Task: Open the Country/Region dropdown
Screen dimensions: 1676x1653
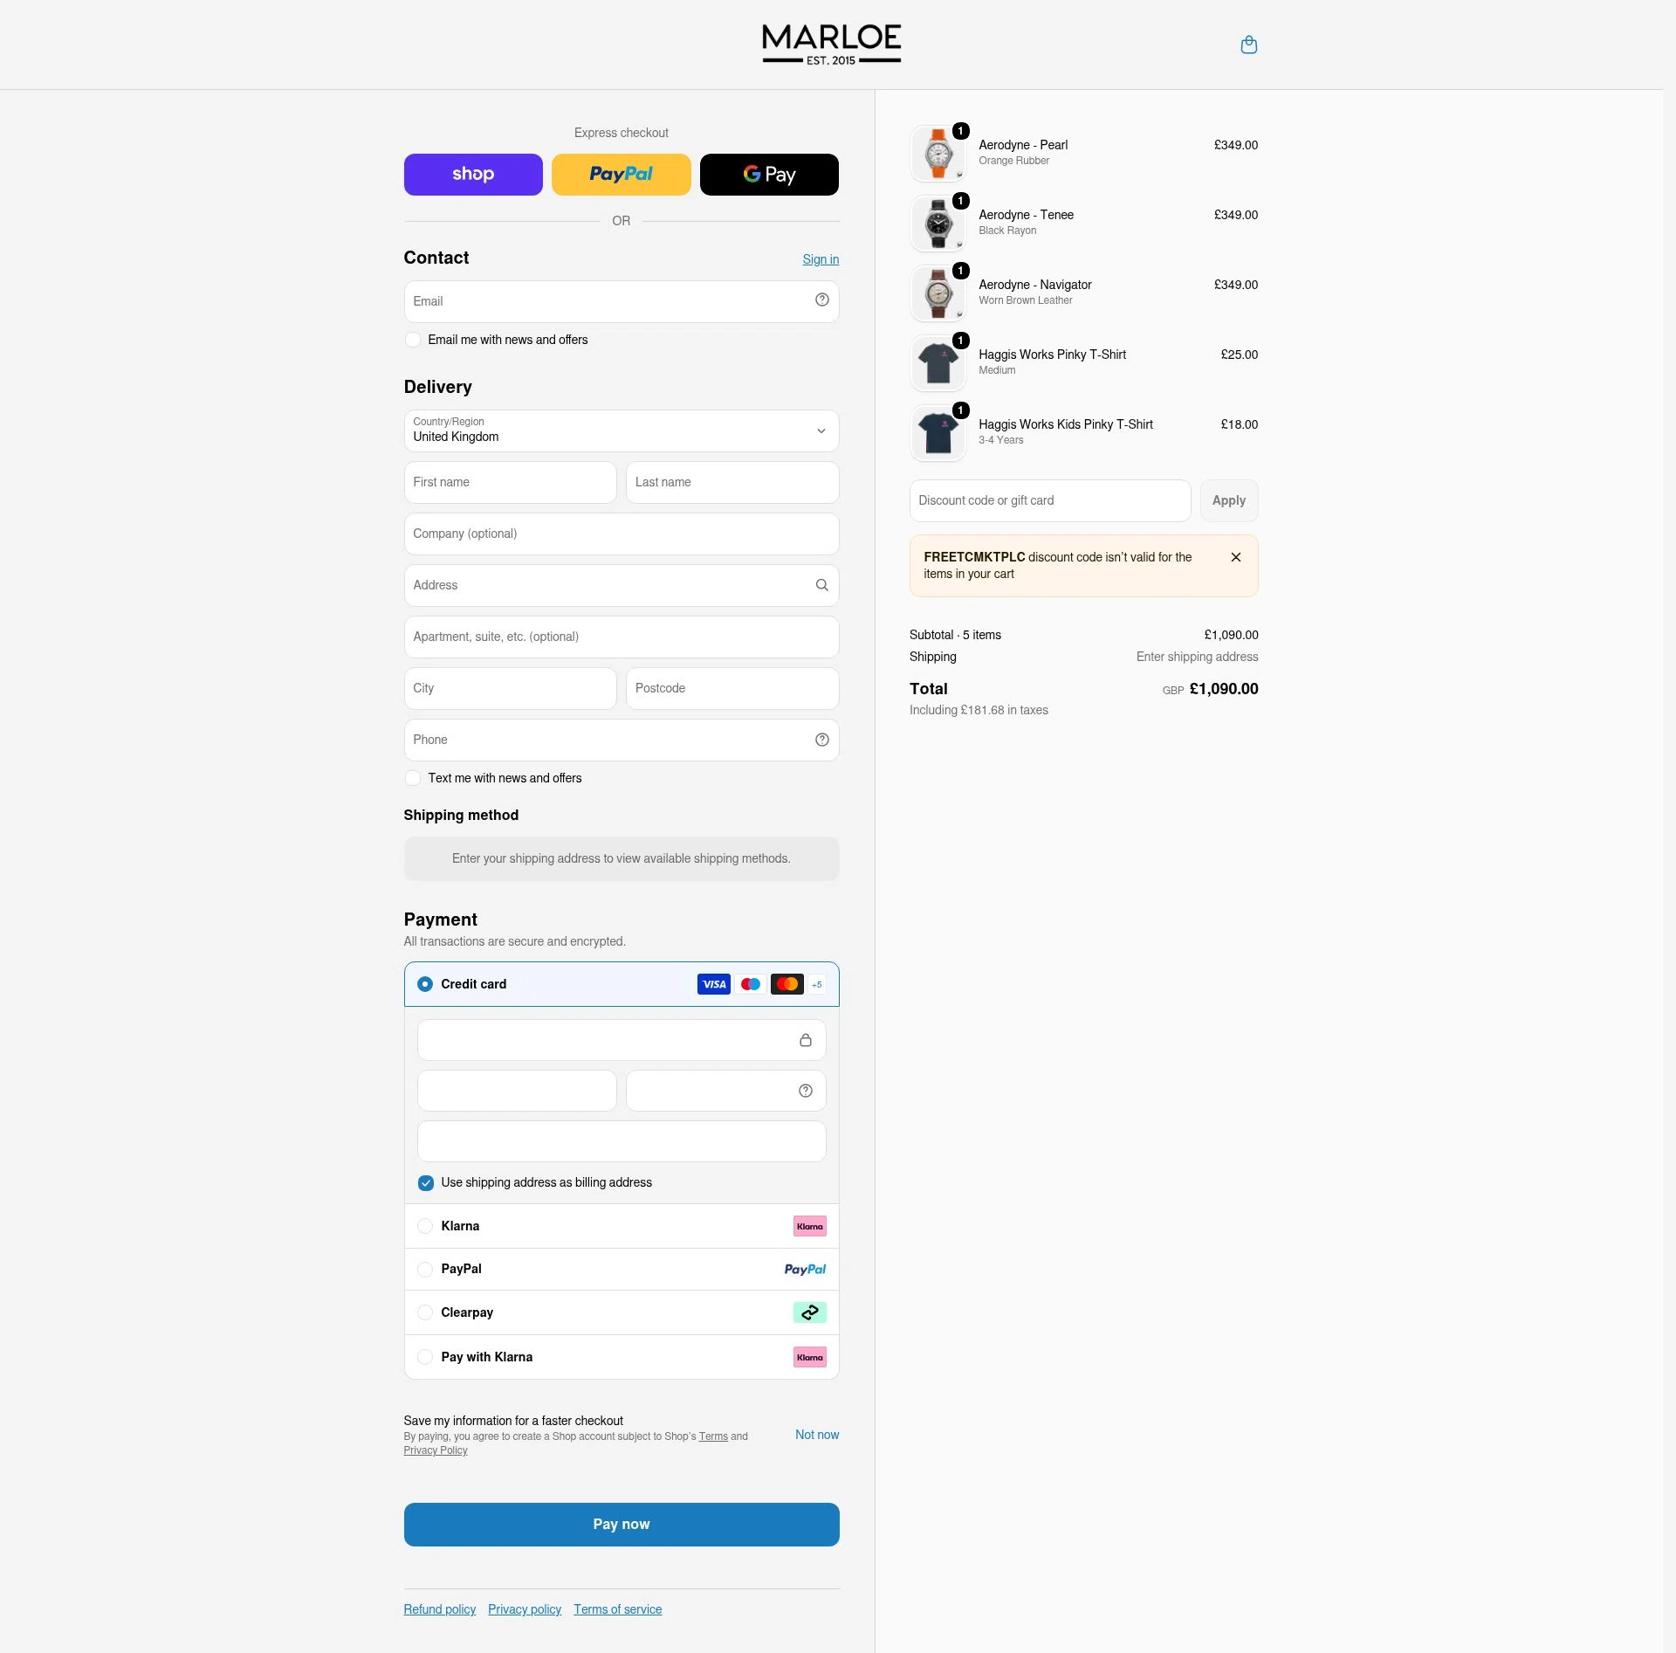Action: pos(622,430)
